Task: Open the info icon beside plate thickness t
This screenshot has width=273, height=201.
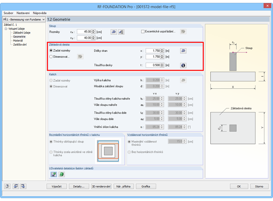Action: point(183,65)
